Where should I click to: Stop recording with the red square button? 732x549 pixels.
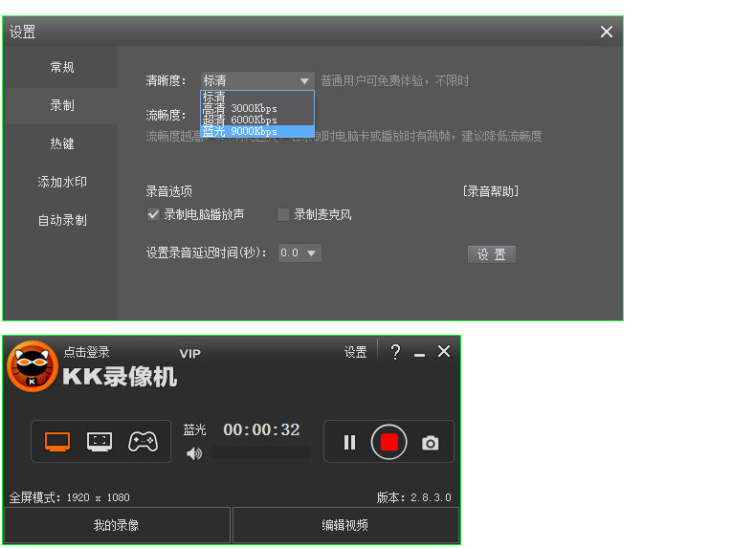click(388, 442)
